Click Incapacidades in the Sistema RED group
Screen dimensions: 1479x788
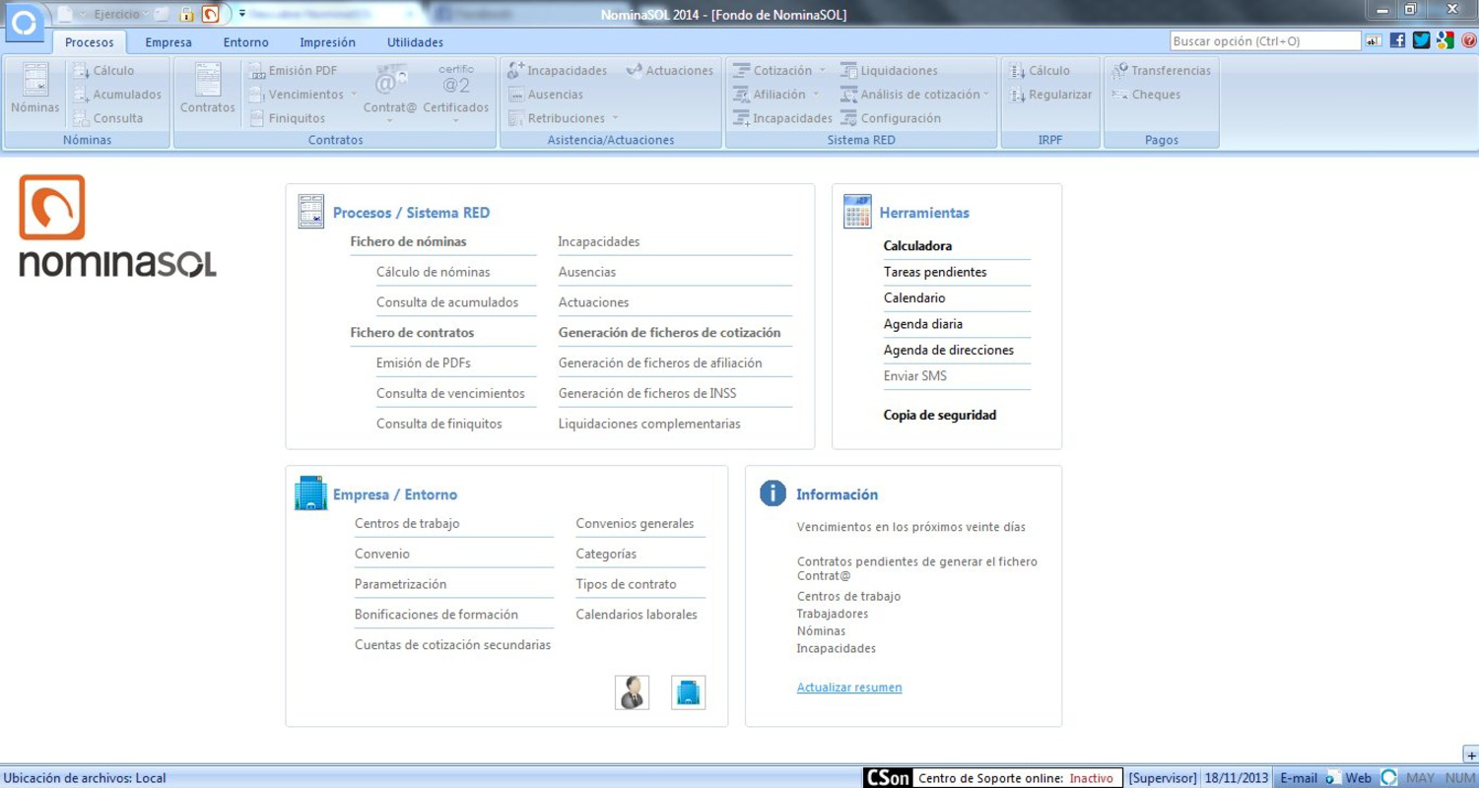782,118
